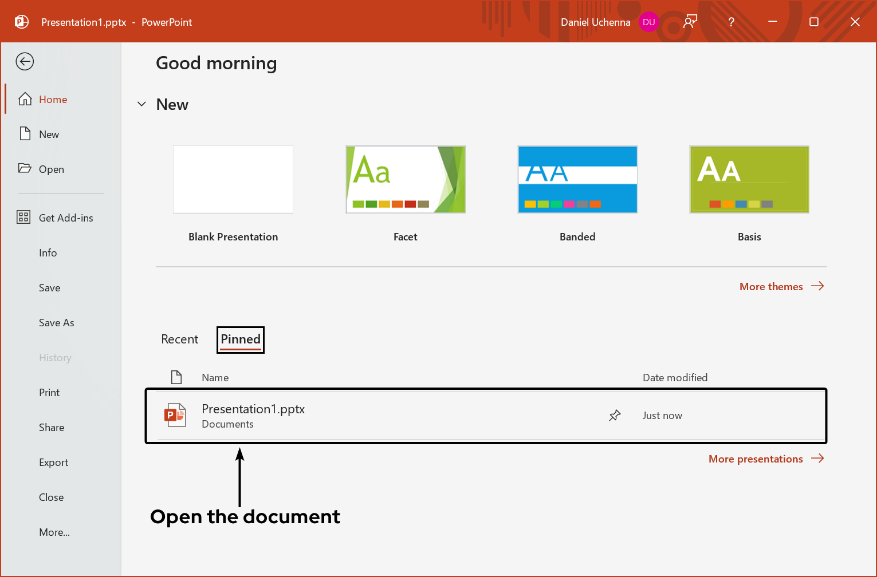Click the back arrow to exit backstage view
This screenshot has width=877, height=577.
coord(25,61)
